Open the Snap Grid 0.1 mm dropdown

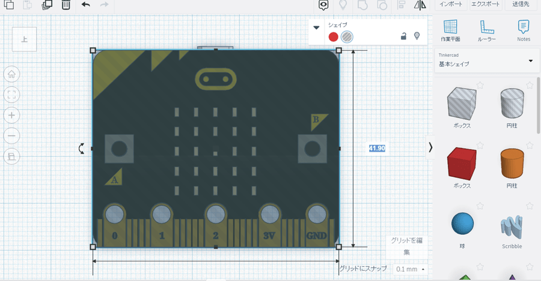(x=411, y=269)
